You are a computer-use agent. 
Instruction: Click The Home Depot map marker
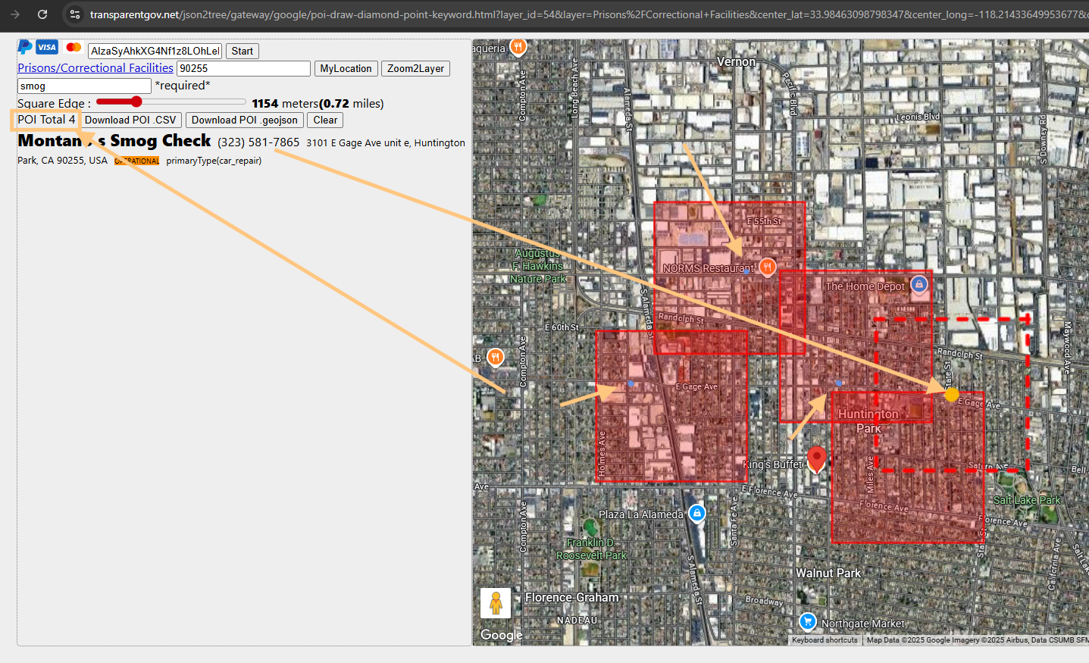tap(919, 284)
